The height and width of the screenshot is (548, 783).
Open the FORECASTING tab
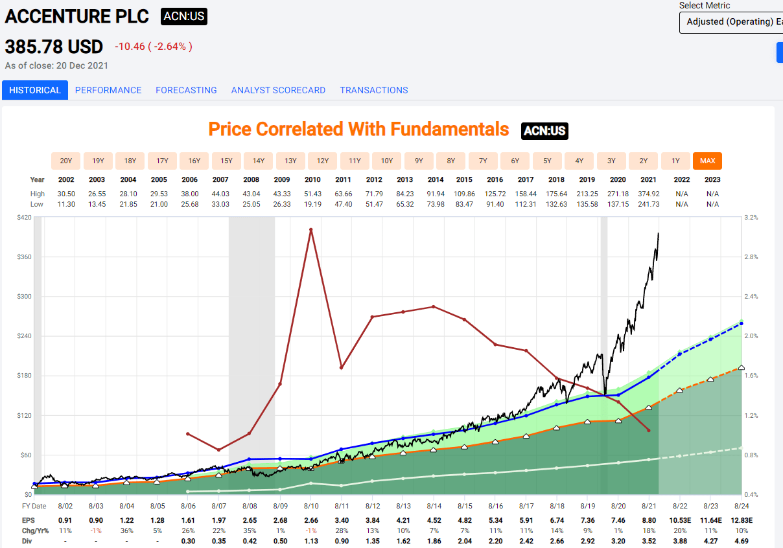coord(186,90)
